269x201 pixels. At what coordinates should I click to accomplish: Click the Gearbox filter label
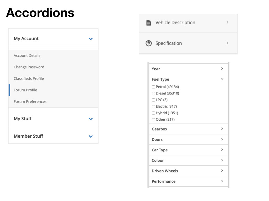click(x=159, y=129)
